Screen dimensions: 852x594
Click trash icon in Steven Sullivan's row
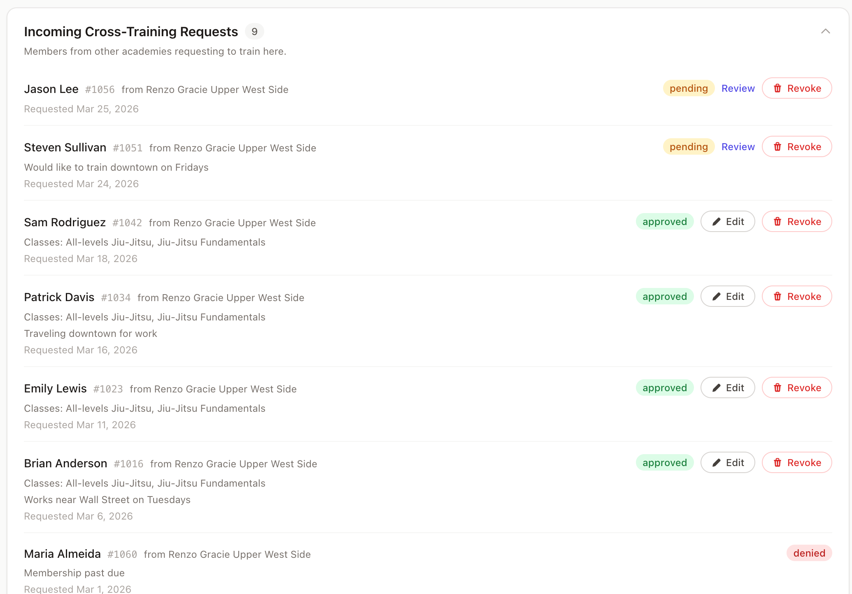tap(778, 147)
